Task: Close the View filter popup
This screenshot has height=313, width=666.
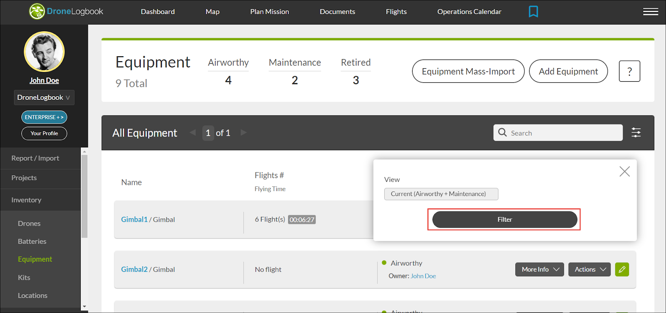Action: point(624,171)
